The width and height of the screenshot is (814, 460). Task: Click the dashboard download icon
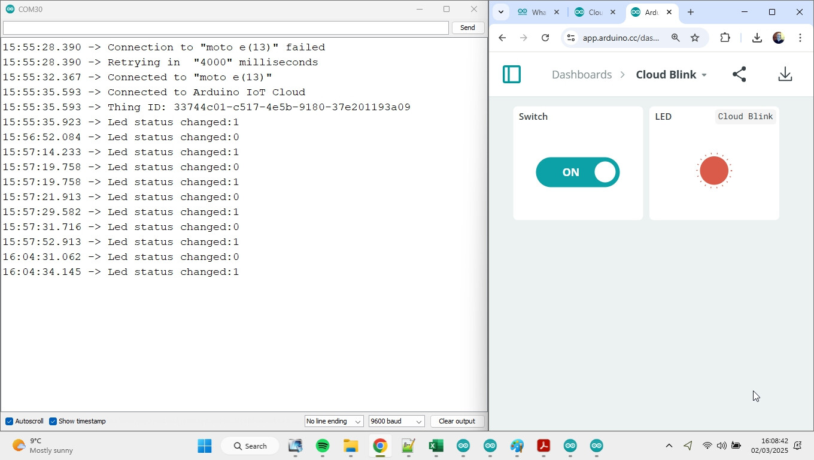point(785,74)
